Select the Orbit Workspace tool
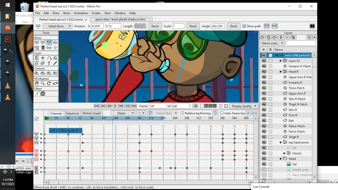This screenshot has height=190, width=338. (x=55, y=83)
